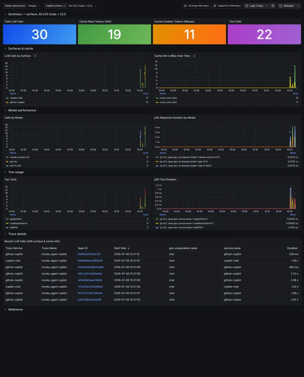The width and height of the screenshot is (304, 377).
Task: Toggle gpt-4o series in Calls by Model legend
Action: pos(14,162)
